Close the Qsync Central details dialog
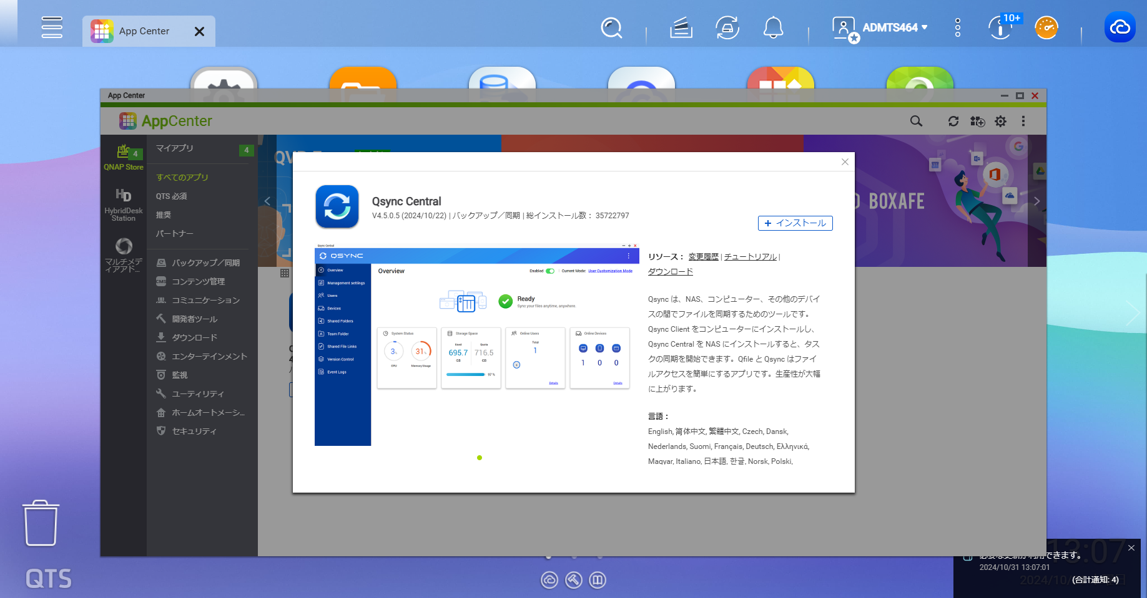The width and height of the screenshot is (1147, 598). (845, 162)
